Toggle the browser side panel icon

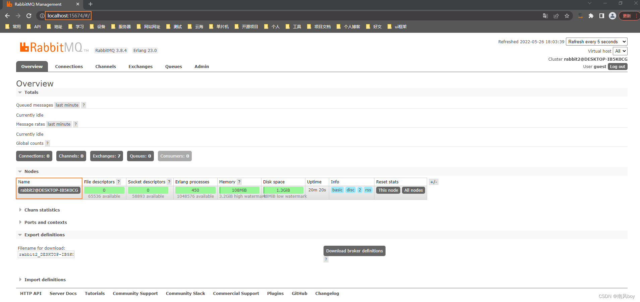point(602,16)
